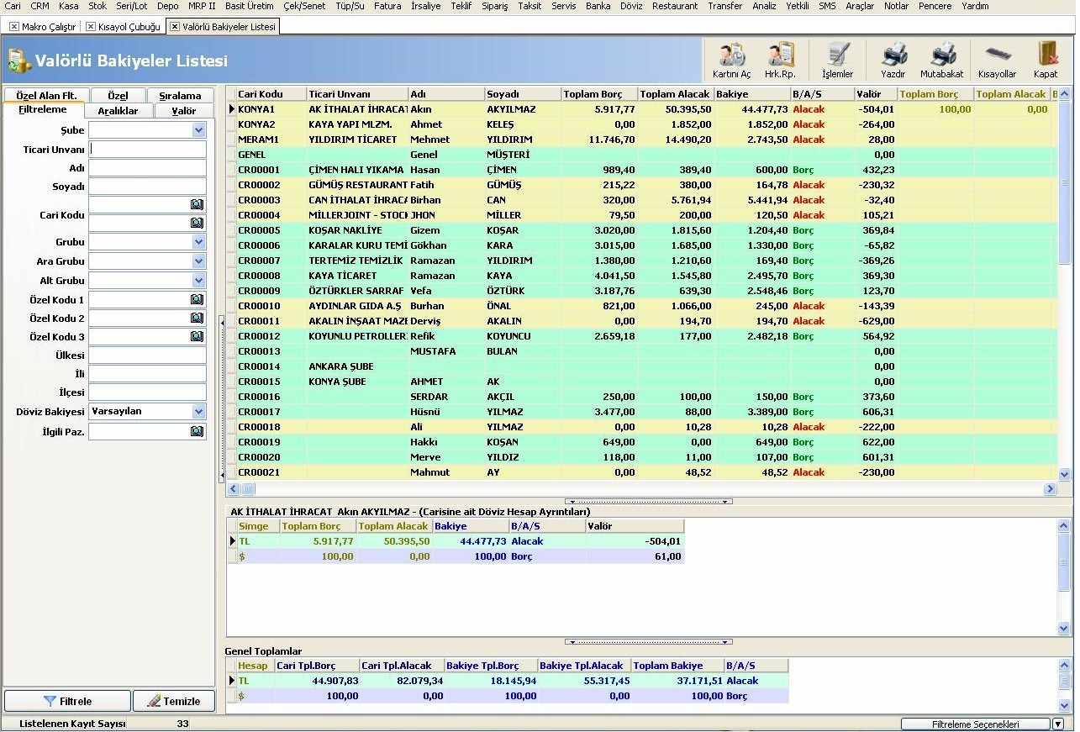Sort by the Bakiye column header in main grid
Image resolution: width=1080 pixels, height=732 pixels.
752,94
